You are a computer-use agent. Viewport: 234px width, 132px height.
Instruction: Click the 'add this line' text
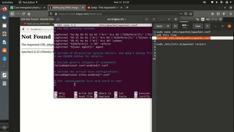pos(167,35)
